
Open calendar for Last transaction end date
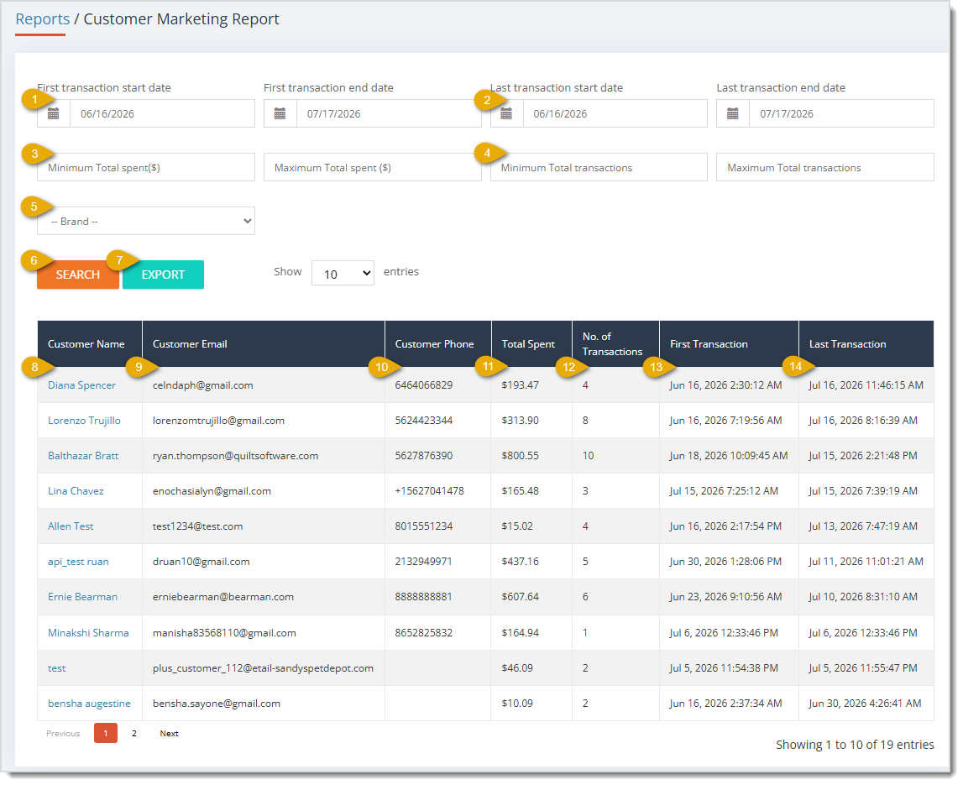click(x=733, y=113)
